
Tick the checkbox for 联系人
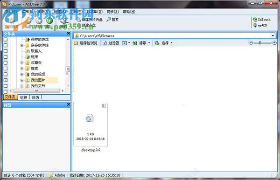[x=6, y=51]
